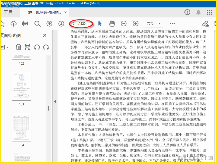
Task: Zoom out with the minus icon
Action: coord(124,24)
